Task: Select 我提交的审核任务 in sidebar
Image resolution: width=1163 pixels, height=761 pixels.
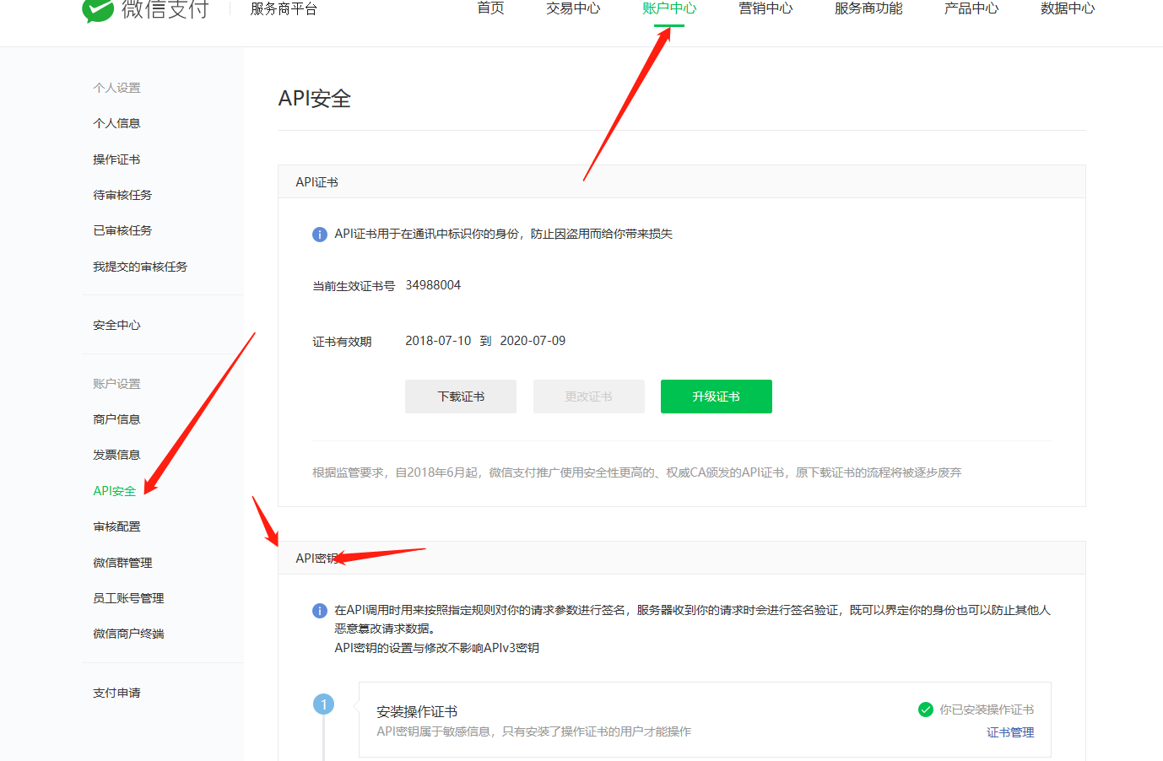Action: (140, 267)
